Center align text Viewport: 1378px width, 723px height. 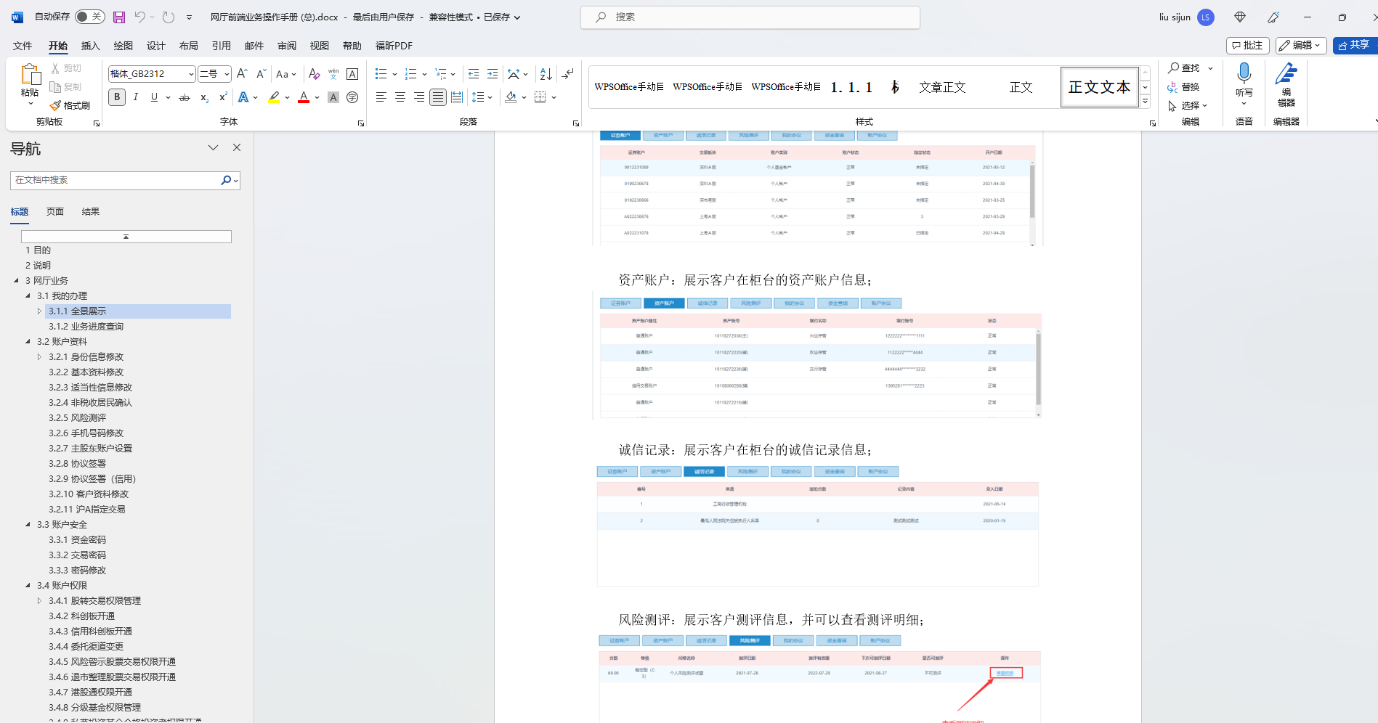coord(400,97)
